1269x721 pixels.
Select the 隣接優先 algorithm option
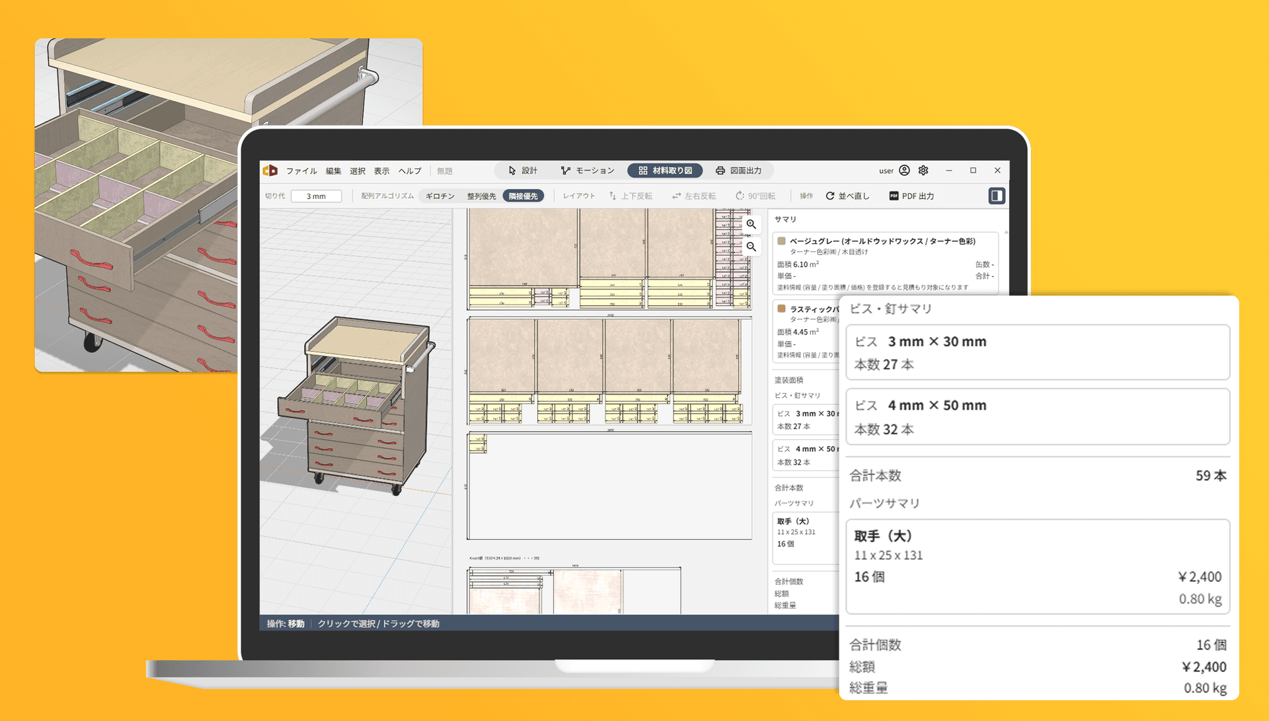coord(523,196)
